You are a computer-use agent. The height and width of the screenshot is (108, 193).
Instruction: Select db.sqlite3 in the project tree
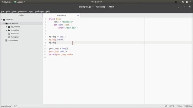coord(15,33)
